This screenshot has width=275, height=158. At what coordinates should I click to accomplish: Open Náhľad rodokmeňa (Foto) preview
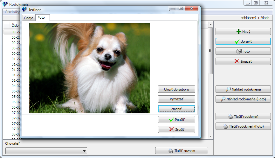click(243, 99)
